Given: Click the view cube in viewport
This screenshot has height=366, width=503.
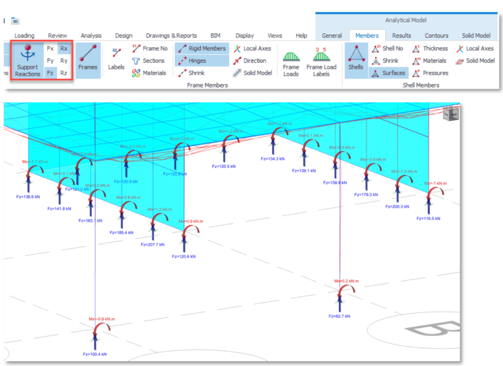Looking at the screenshot, I should click(451, 113).
